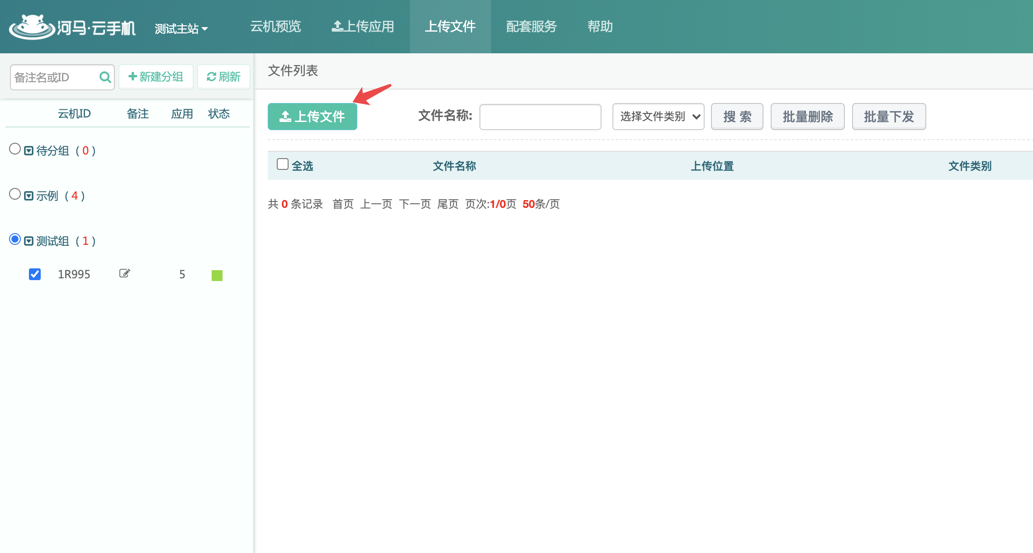Focus the 文件名称 input field
The image size is (1033, 553).
coord(540,117)
